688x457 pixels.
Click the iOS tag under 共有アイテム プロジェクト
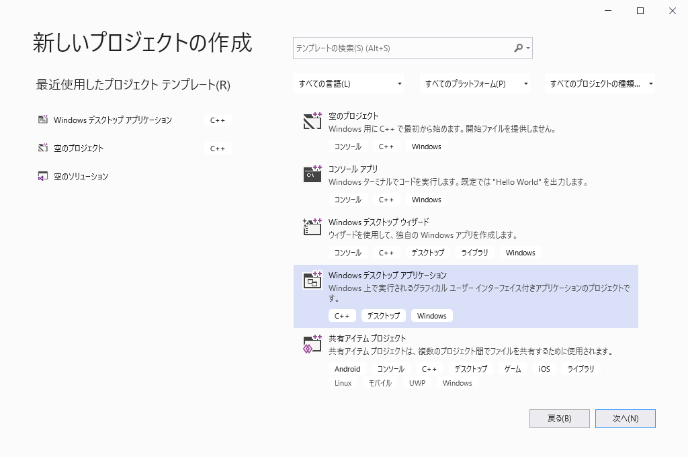click(x=544, y=369)
